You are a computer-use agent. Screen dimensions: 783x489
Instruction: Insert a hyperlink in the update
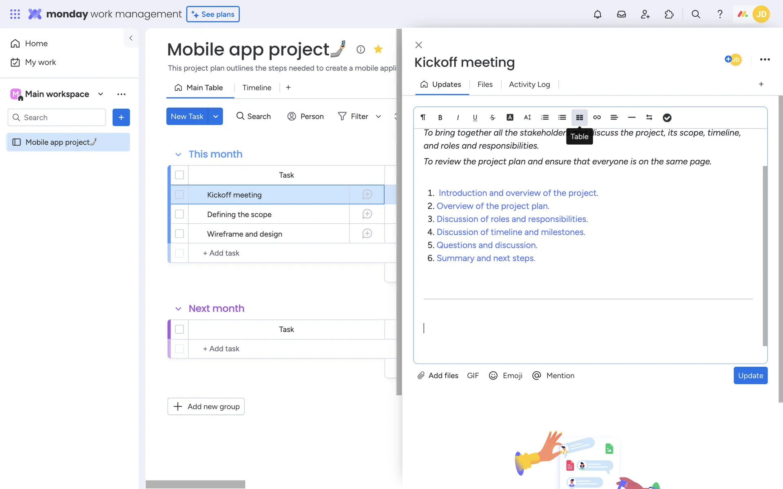point(597,117)
